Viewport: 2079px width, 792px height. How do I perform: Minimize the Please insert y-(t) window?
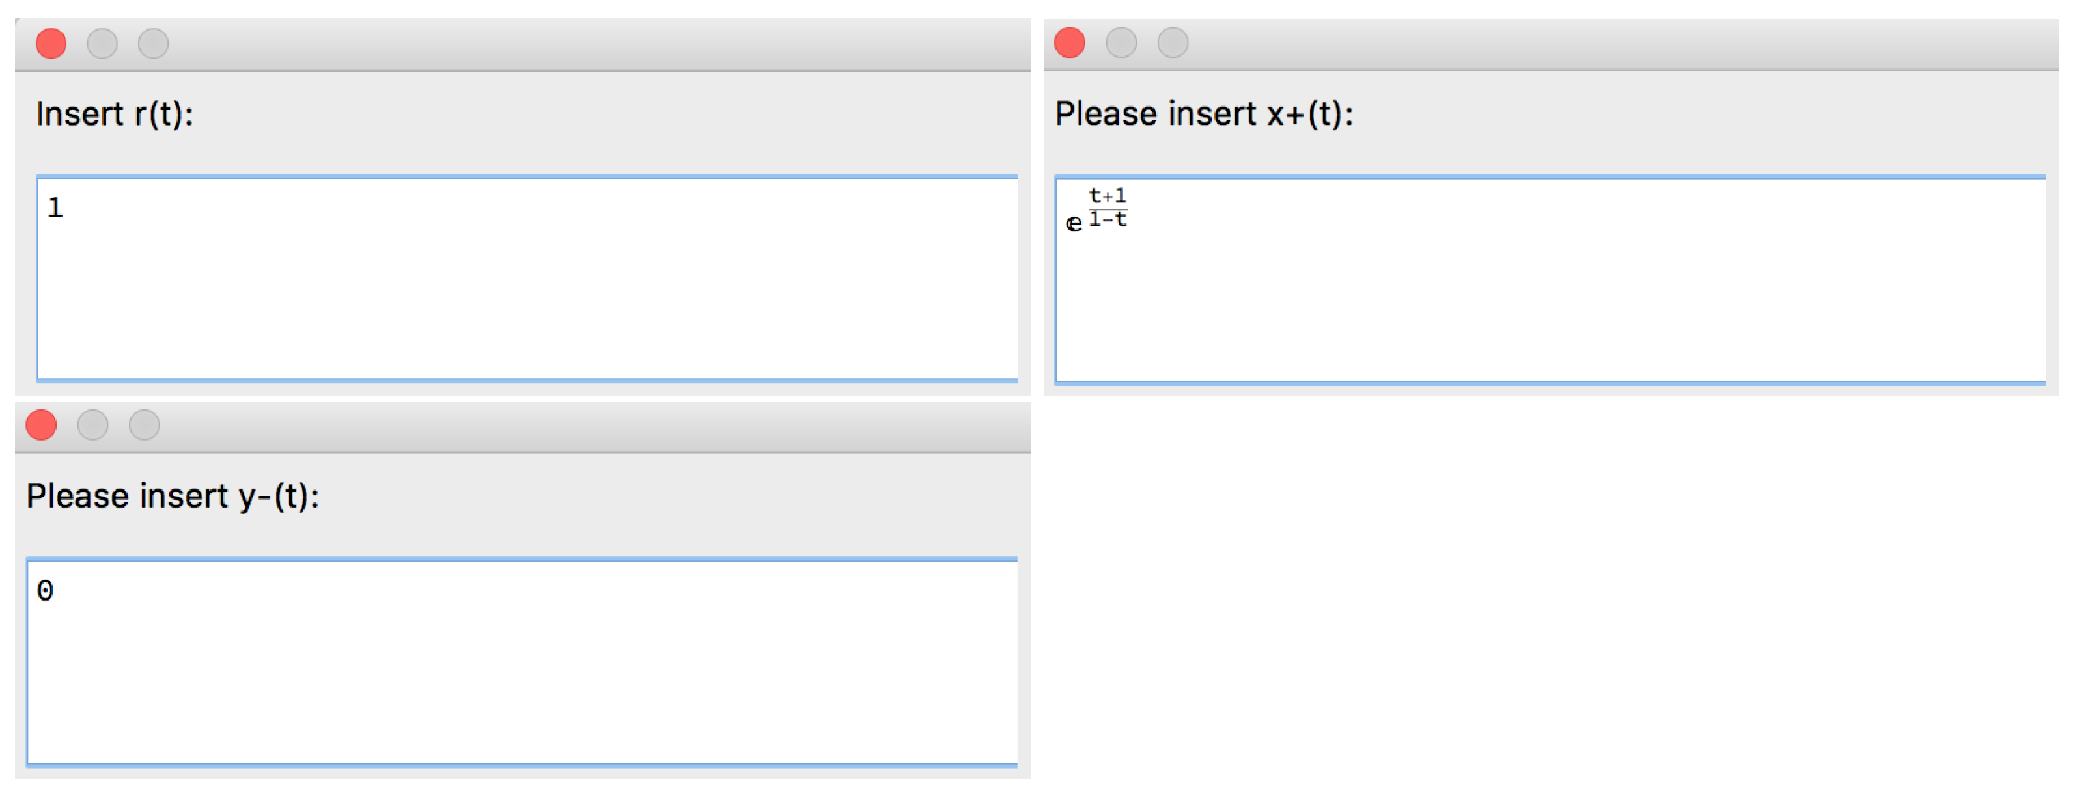[93, 425]
